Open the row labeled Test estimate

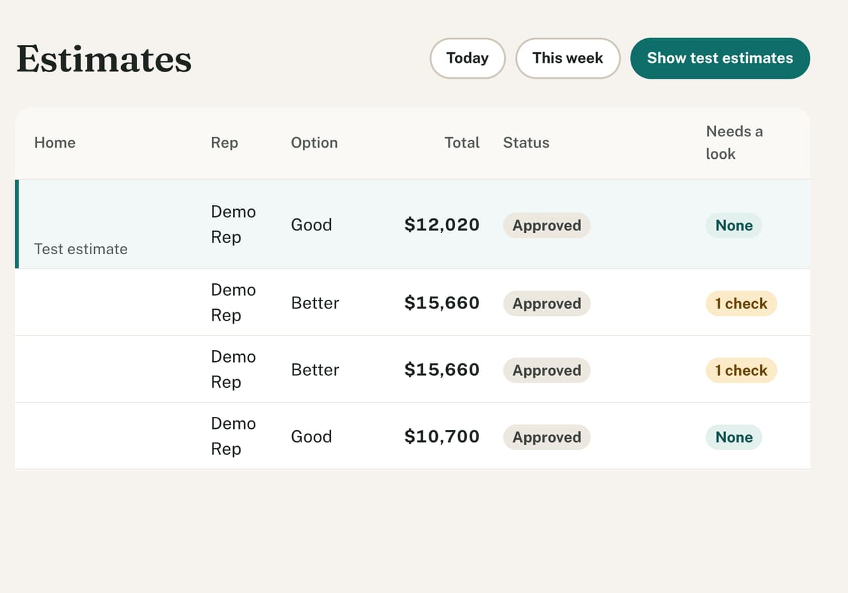point(413,224)
